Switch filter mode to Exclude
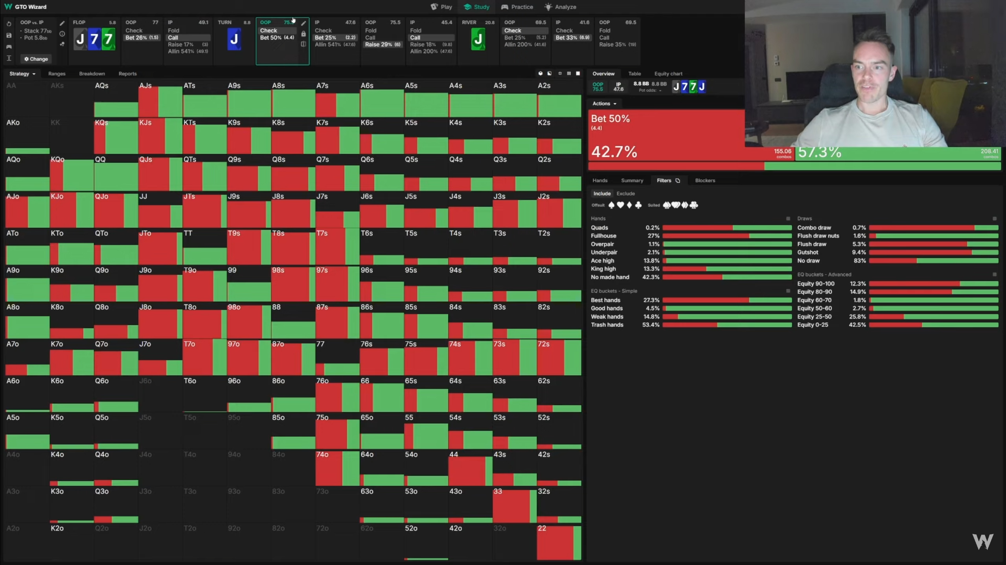Screen dimensions: 1006x565 coord(625,194)
